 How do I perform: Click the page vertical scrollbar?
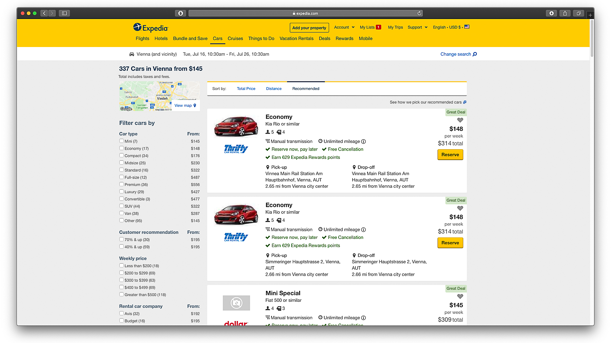pos(592,38)
